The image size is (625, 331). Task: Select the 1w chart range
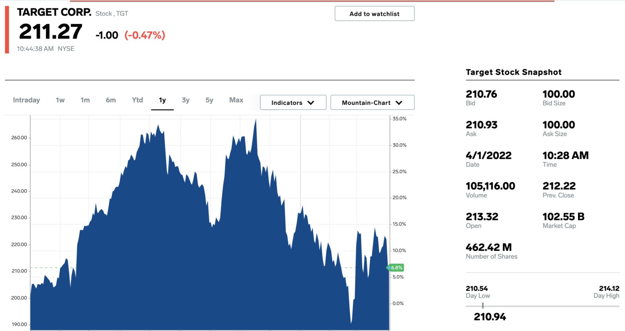point(60,100)
